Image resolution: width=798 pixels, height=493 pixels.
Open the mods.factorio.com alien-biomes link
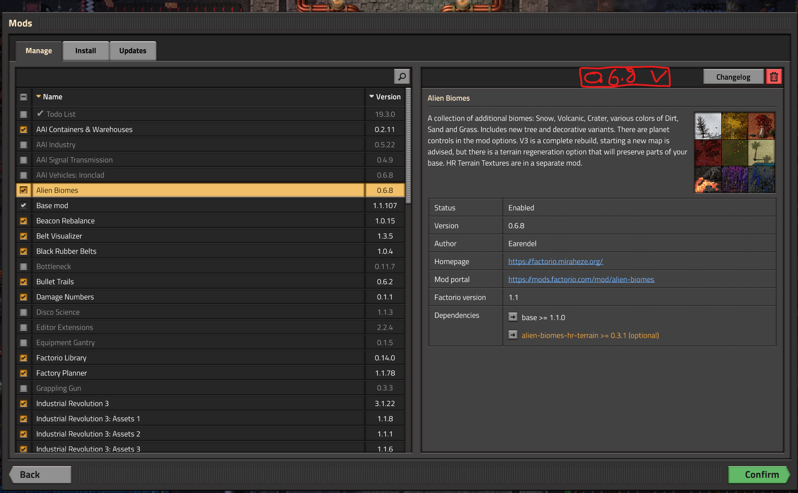tap(581, 279)
